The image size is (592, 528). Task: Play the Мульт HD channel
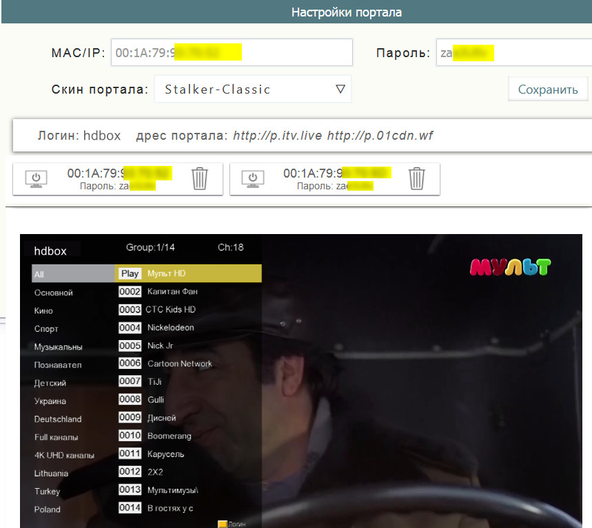tap(188, 273)
